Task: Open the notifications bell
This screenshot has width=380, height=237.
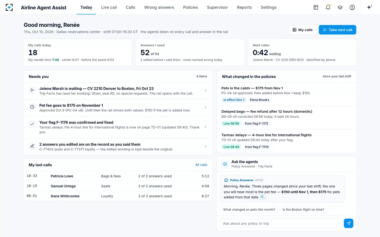Action: click(328, 7)
